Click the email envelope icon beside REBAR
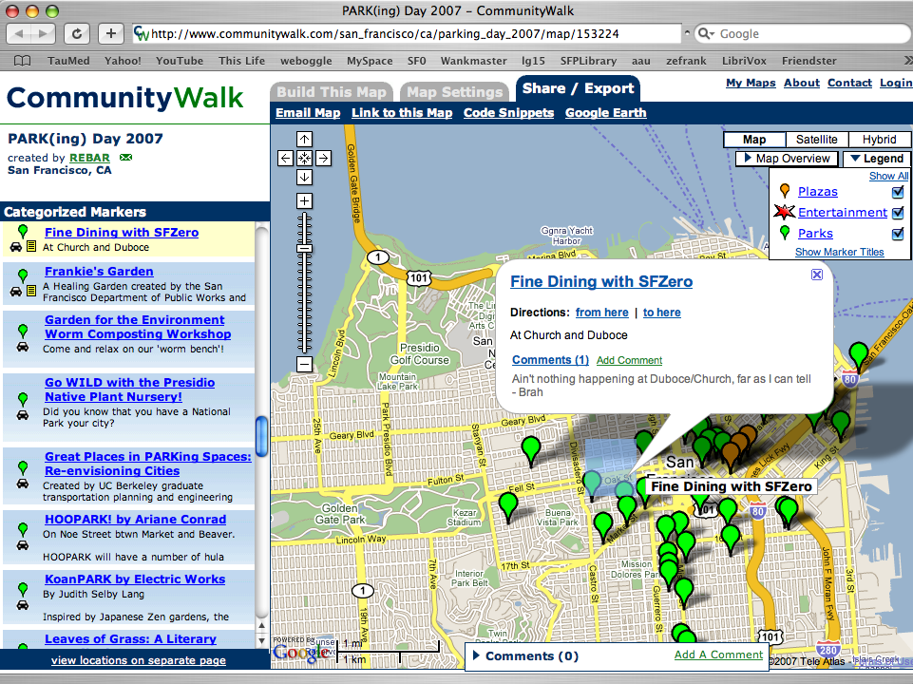This screenshot has width=913, height=684. 125,158
